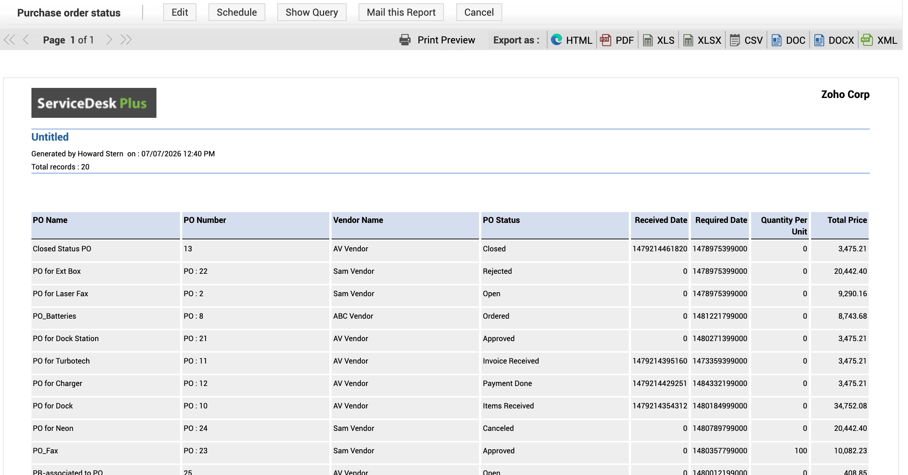Viewport: 908px width, 475px height.
Task: Export report as DOCX text link
Action: tap(841, 40)
